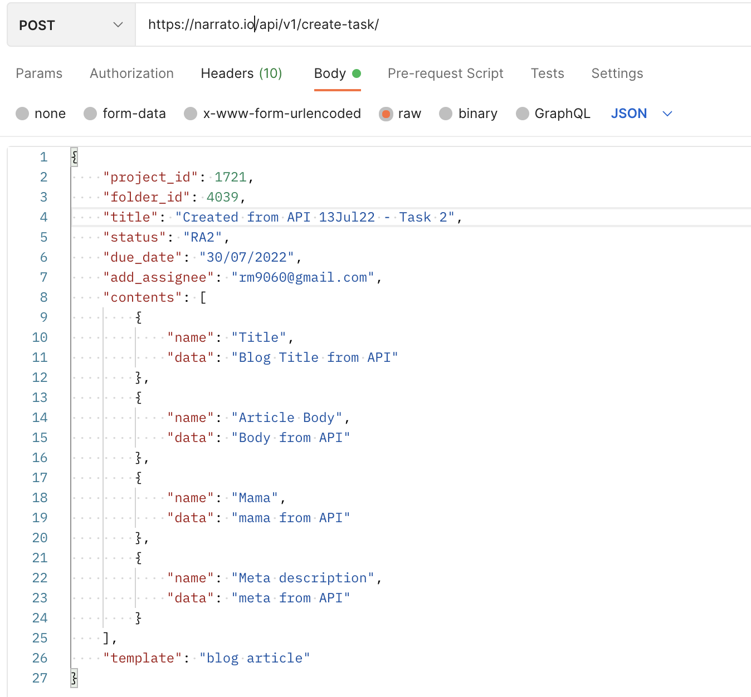The image size is (751, 697).
Task: Click the add_assignee email value
Action: point(303,277)
